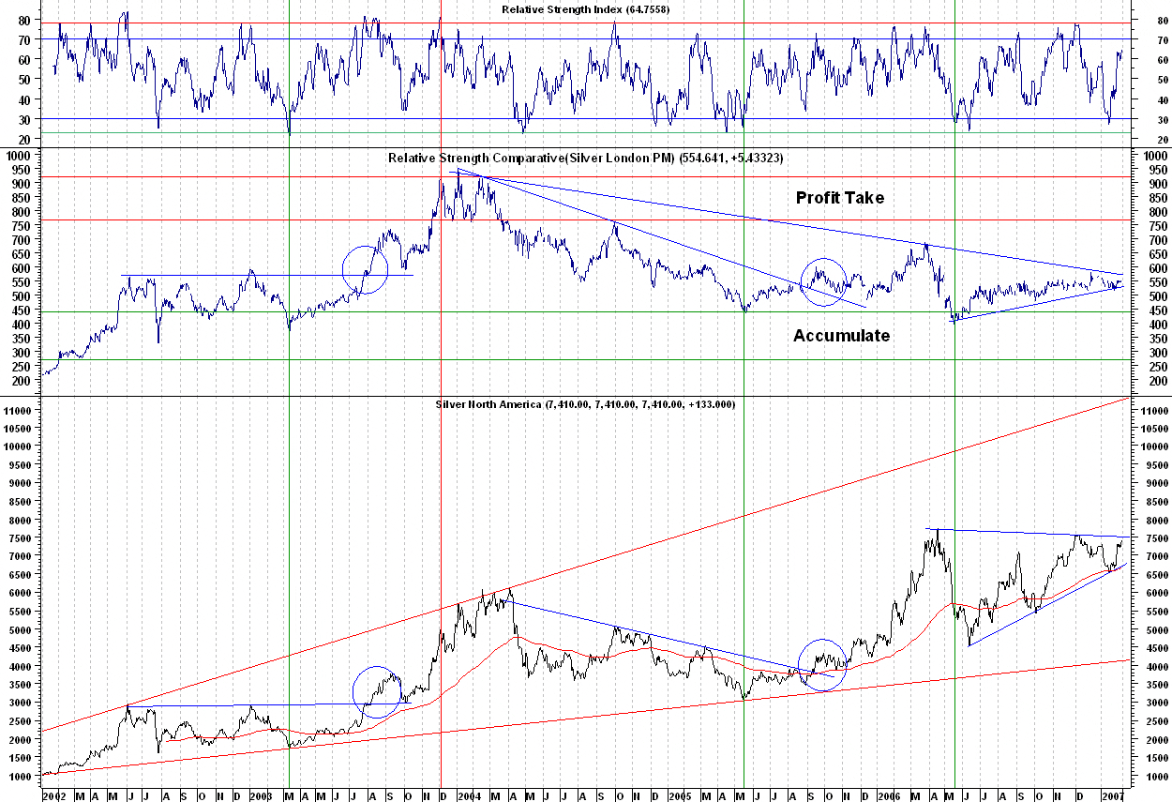Click the 2005 year label on time axis
Screen dimensions: 1172x802
tap(680, 794)
